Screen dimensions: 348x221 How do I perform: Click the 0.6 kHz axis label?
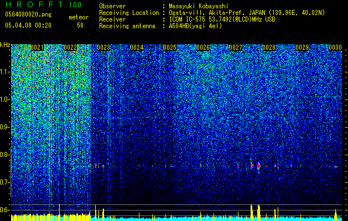coord(4,210)
